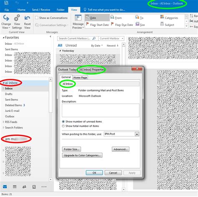Image resolution: width=198 pixels, height=197 pixels.
Task: Collapse the ai inbox account tree
Action: 4,83
